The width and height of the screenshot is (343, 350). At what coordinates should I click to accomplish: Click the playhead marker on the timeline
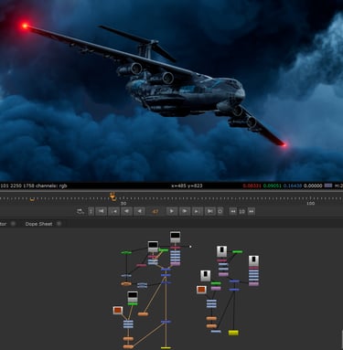click(x=113, y=196)
